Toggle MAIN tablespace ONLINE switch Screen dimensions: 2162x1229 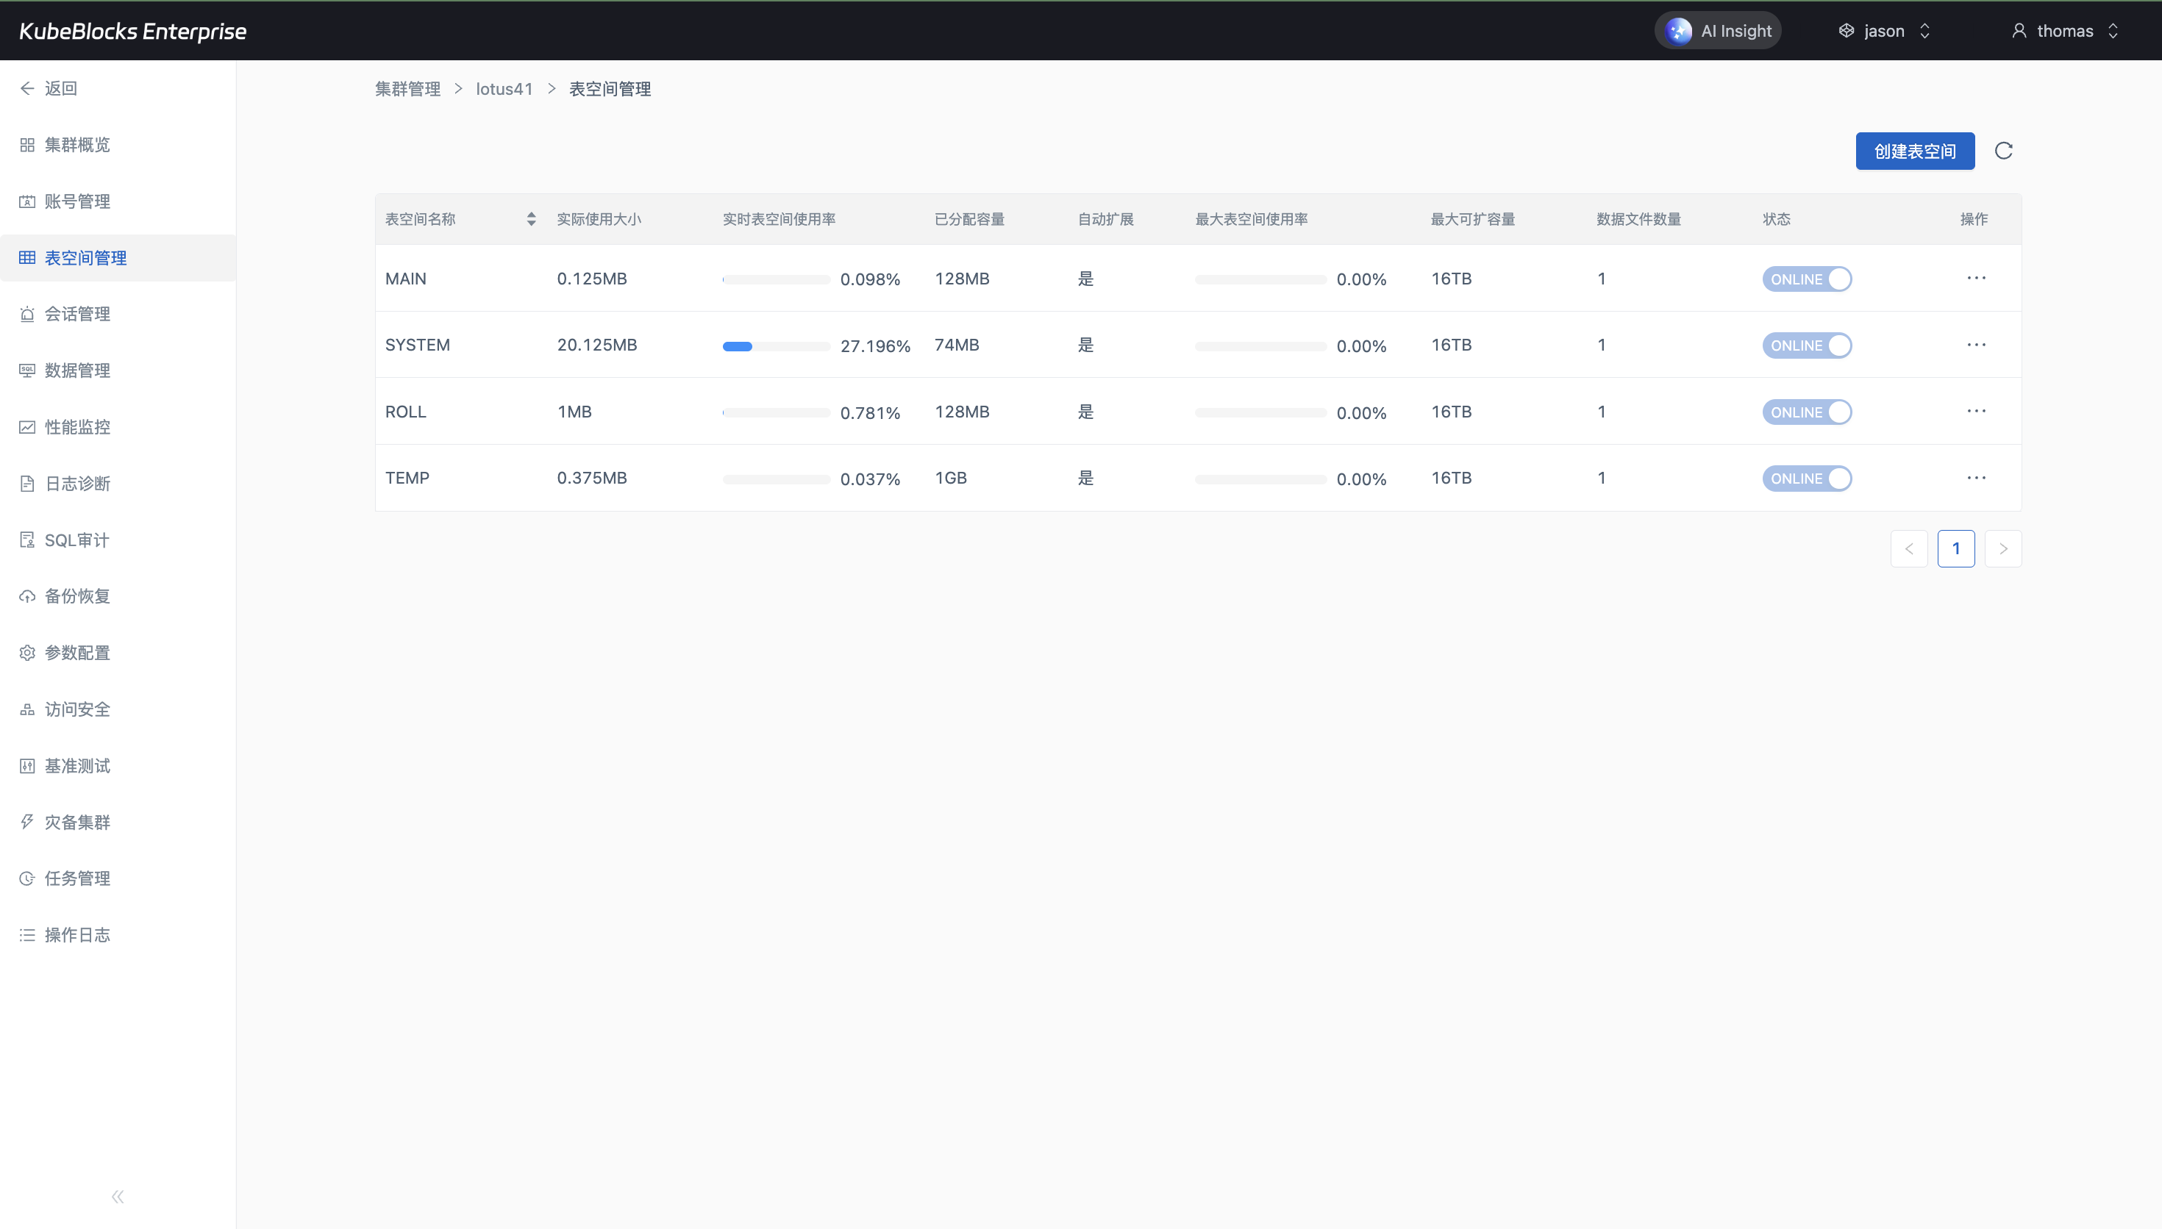(x=1807, y=279)
